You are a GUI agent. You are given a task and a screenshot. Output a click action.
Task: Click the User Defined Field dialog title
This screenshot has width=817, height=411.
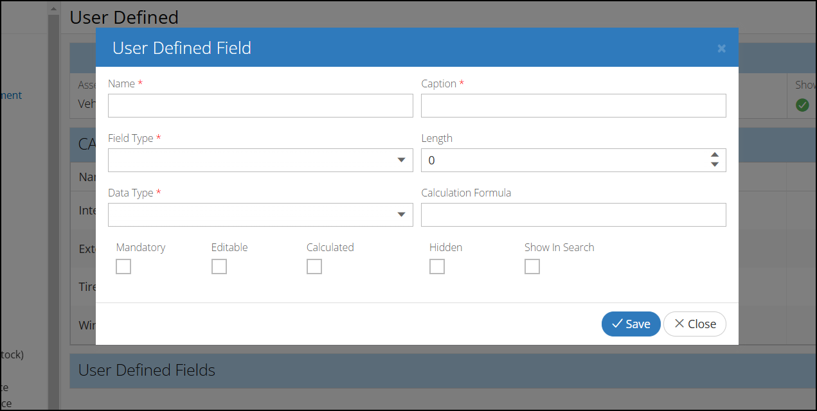(182, 48)
